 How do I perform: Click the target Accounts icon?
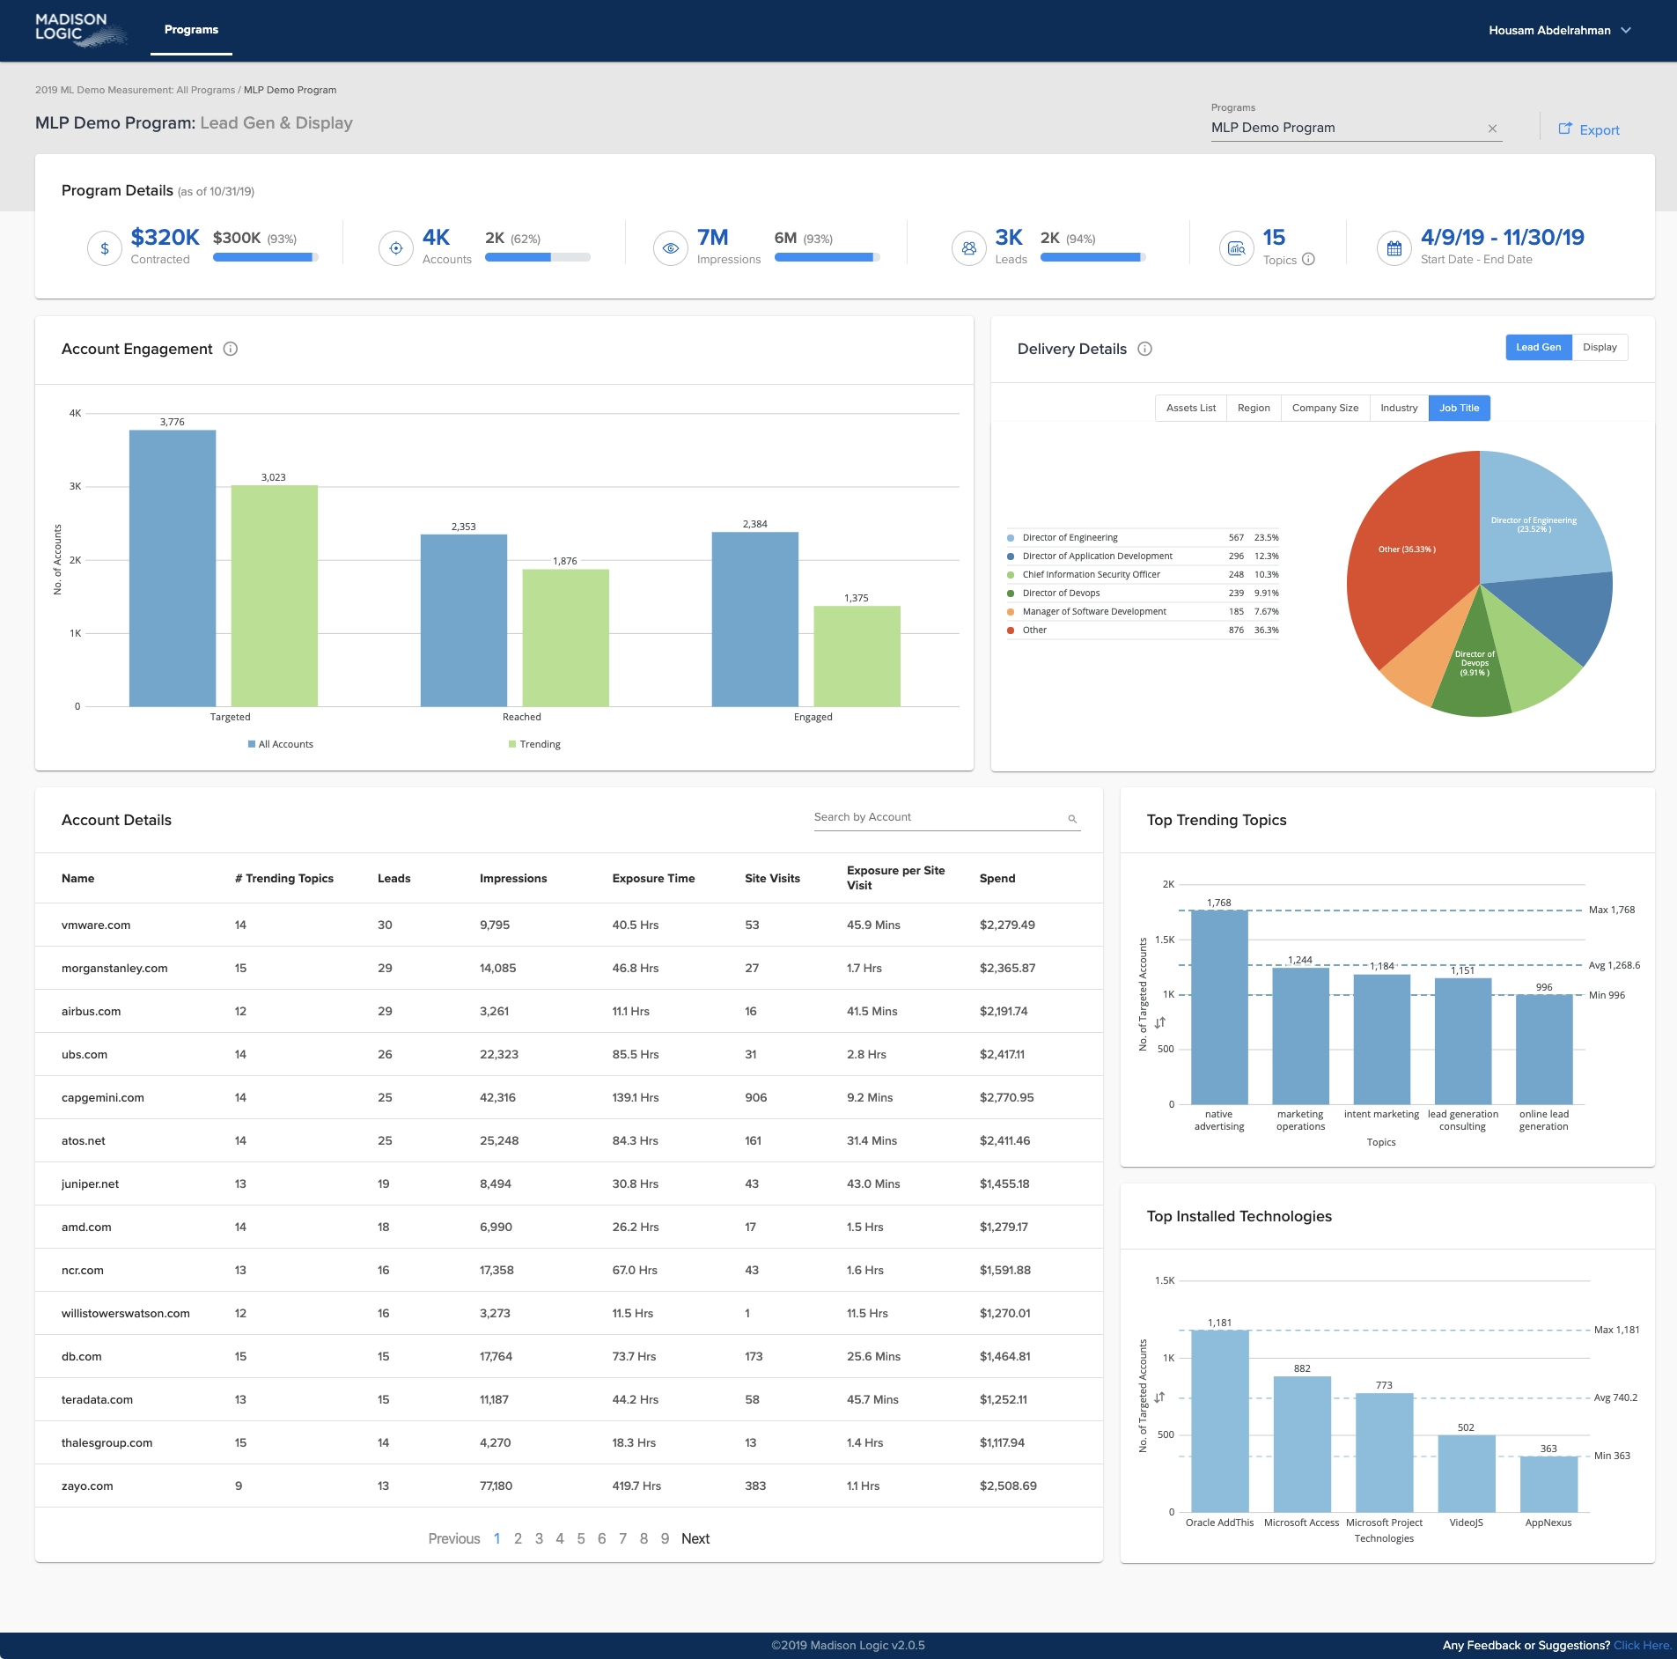(396, 248)
